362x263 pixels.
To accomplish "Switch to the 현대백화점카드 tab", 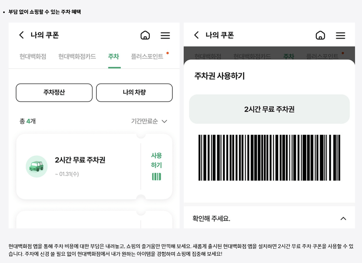I will pyautogui.click(x=77, y=56).
